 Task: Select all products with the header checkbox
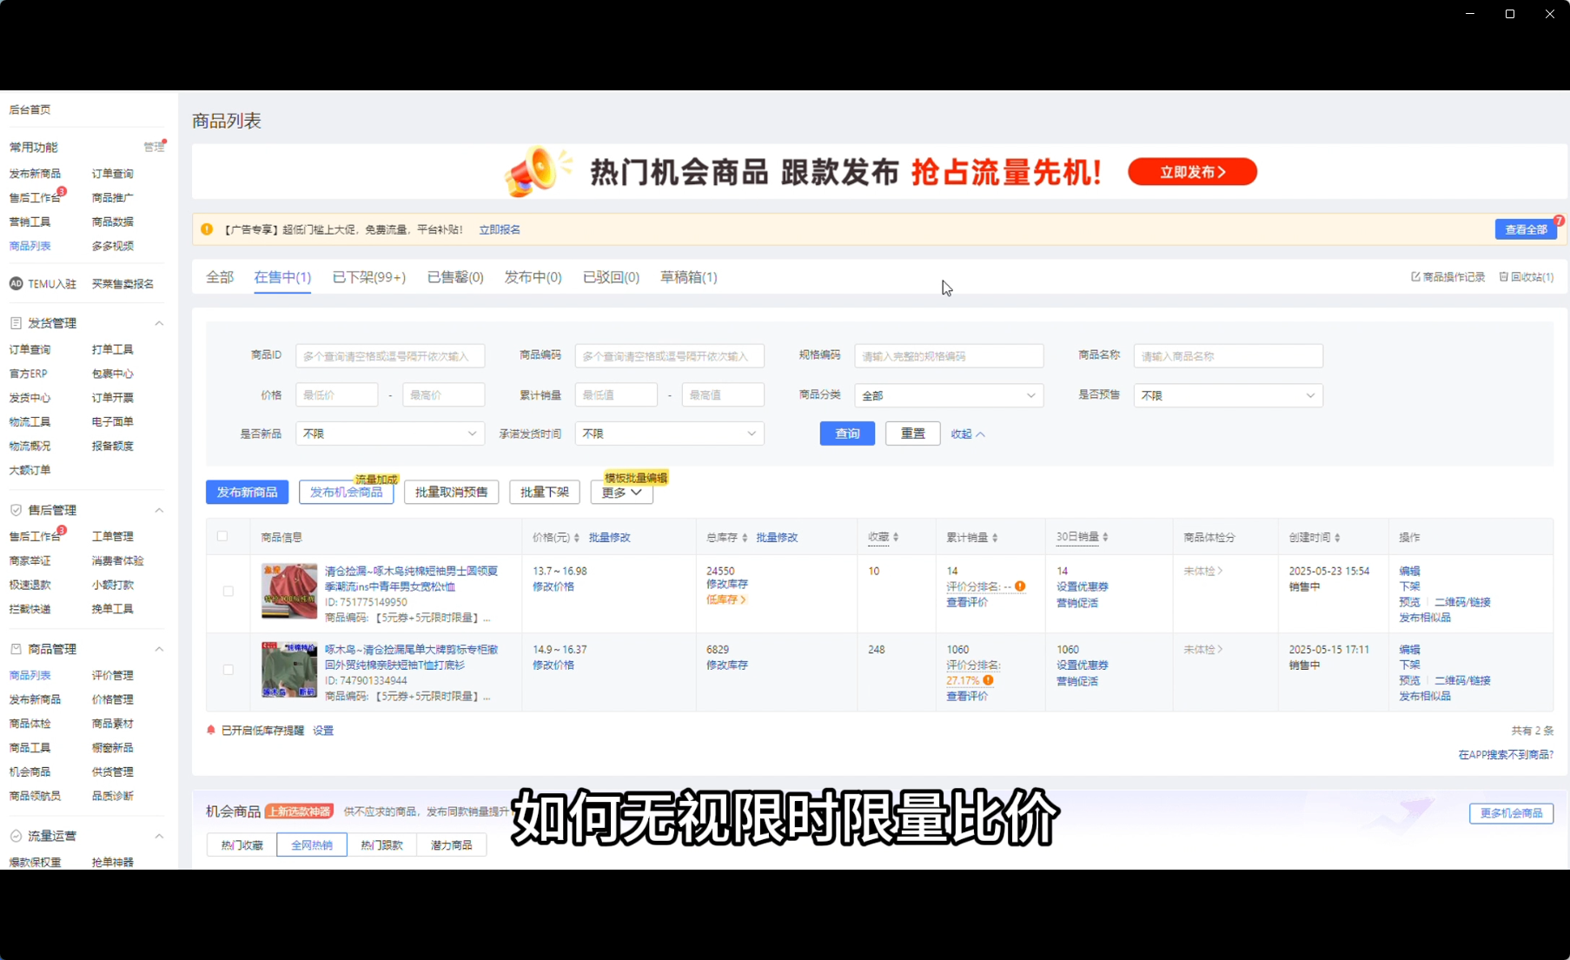[x=222, y=536]
